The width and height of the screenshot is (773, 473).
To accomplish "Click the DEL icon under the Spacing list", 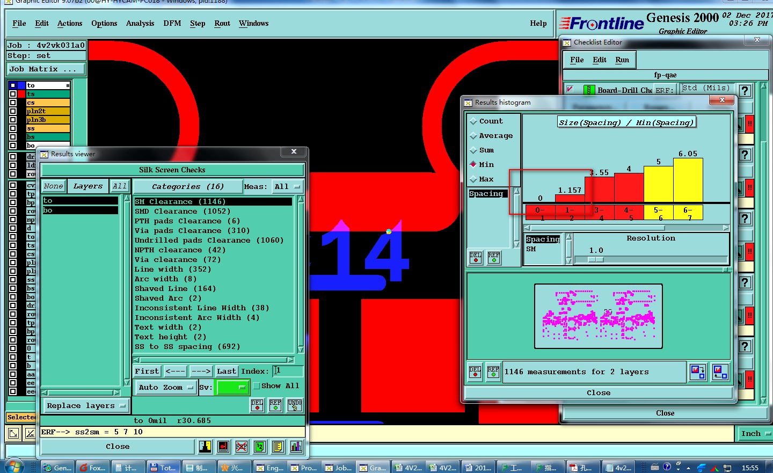I will pyautogui.click(x=476, y=258).
